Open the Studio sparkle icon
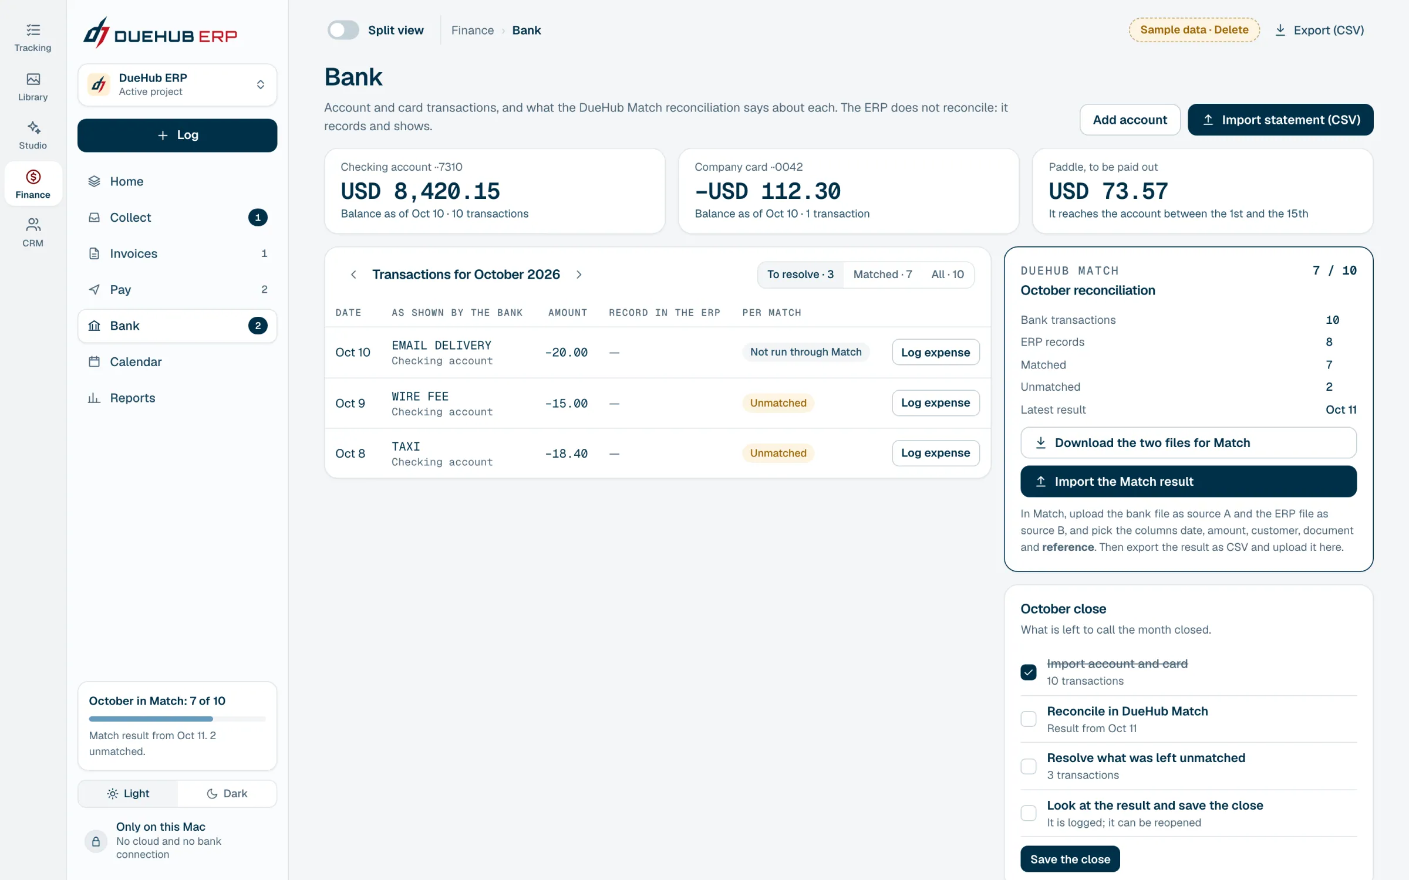The height and width of the screenshot is (880, 1409). [33, 128]
